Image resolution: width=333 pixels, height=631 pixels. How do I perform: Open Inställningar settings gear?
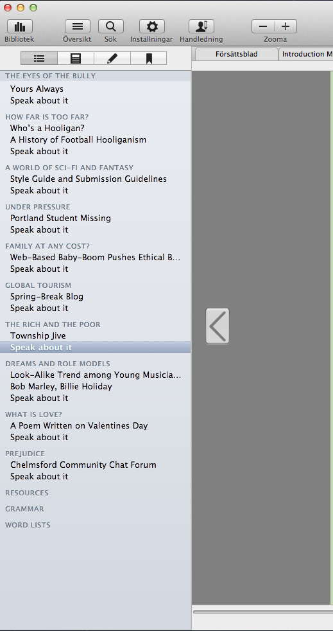coord(152,27)
